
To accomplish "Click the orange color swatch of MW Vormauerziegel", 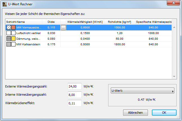I will (13, 28).
